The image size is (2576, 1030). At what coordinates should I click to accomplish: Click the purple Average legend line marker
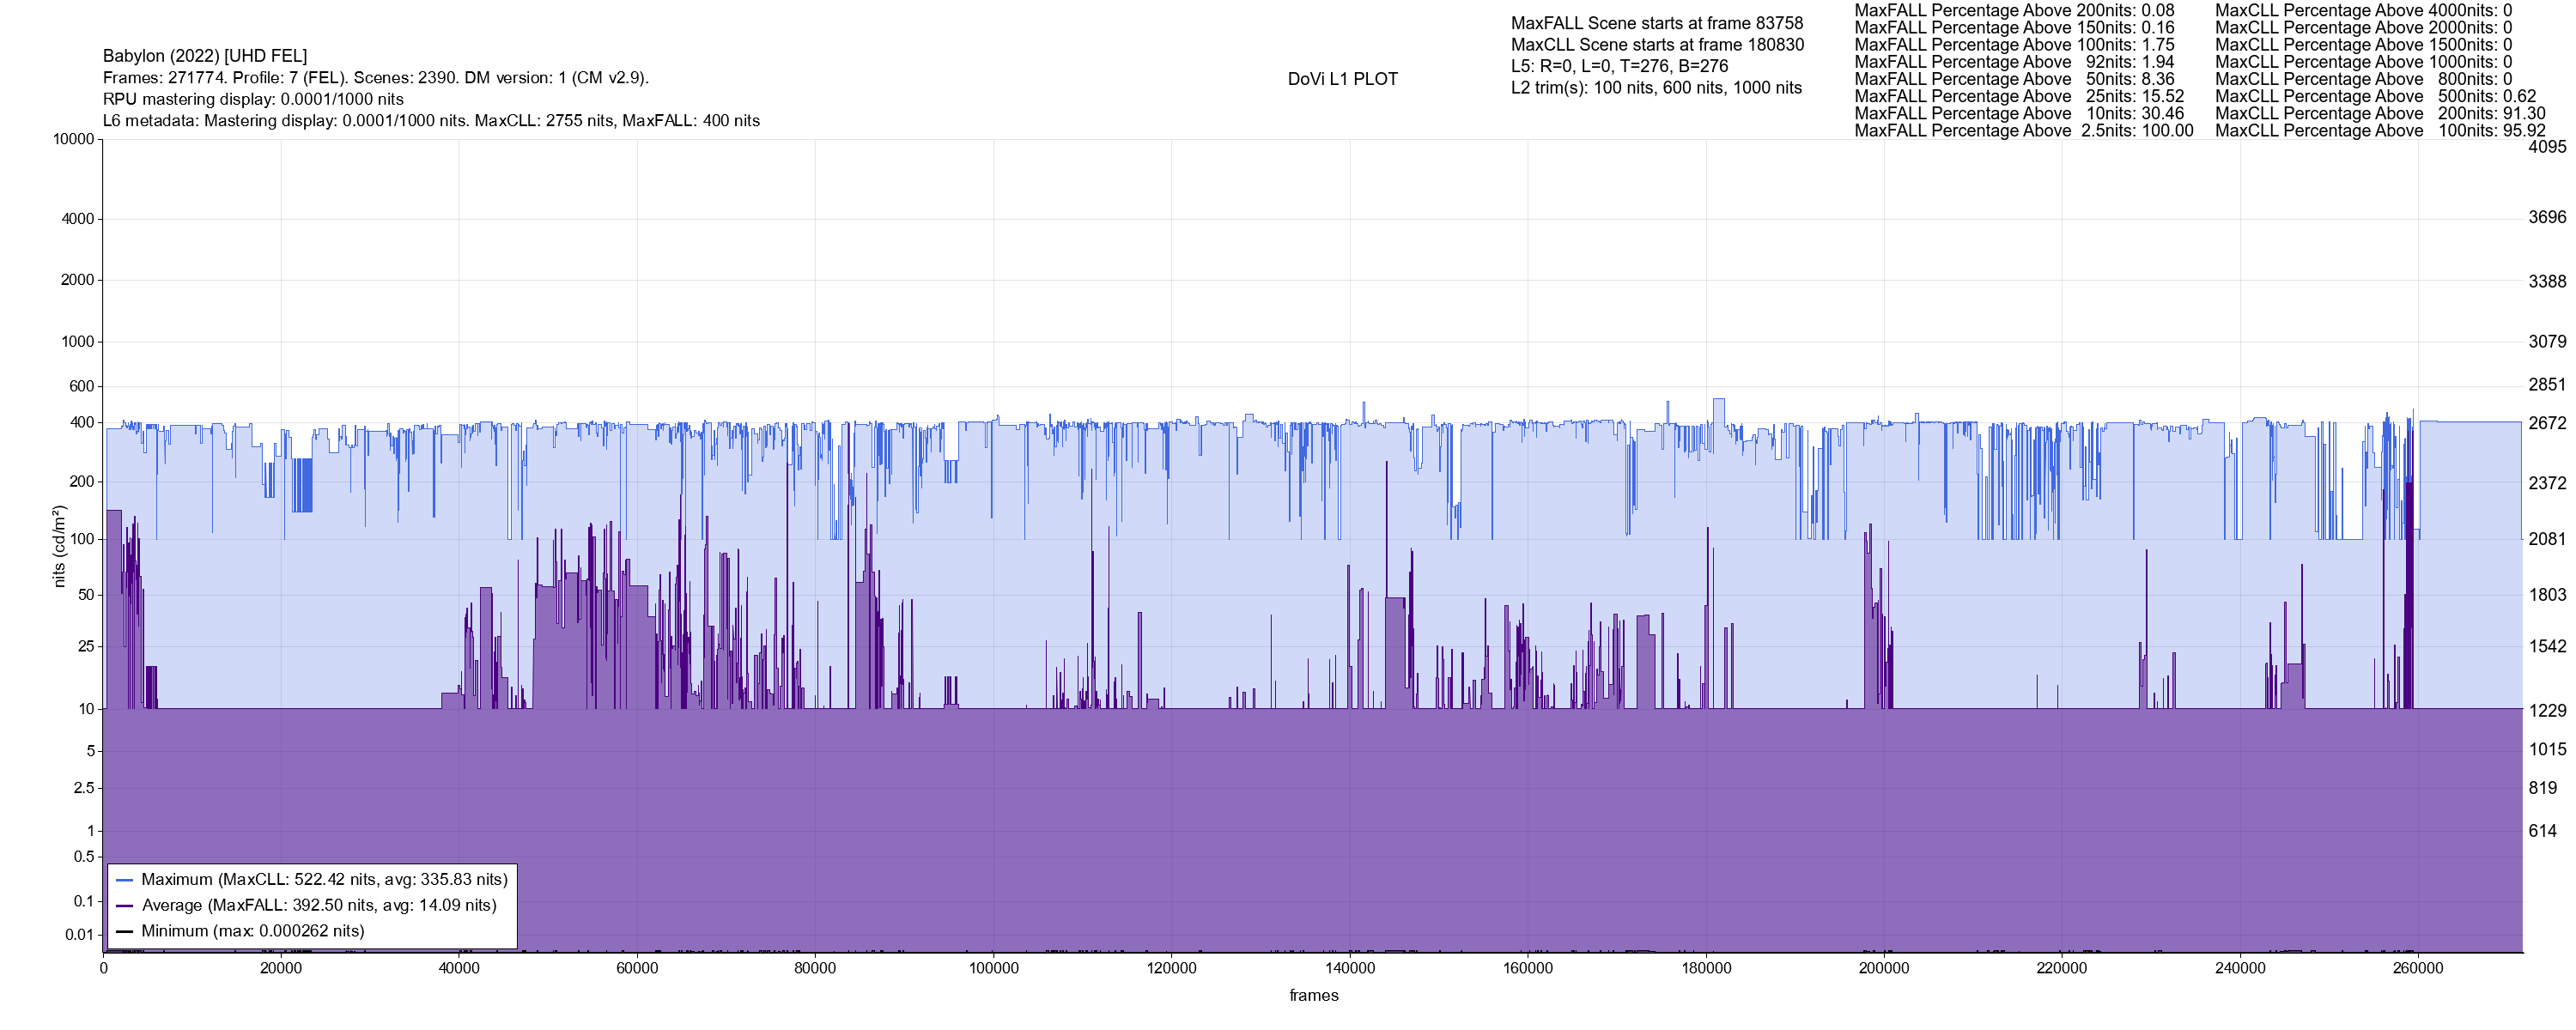125,907
